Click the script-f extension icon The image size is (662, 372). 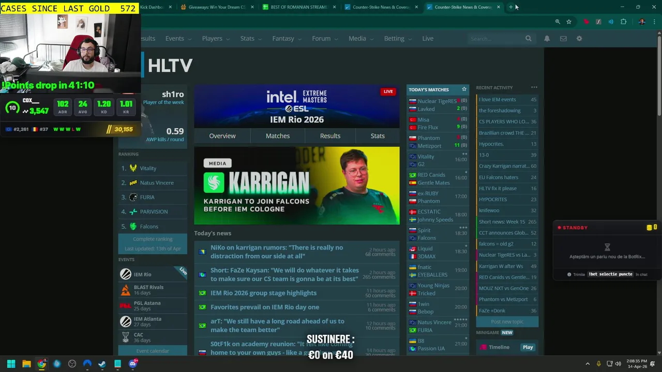point(598,22)
